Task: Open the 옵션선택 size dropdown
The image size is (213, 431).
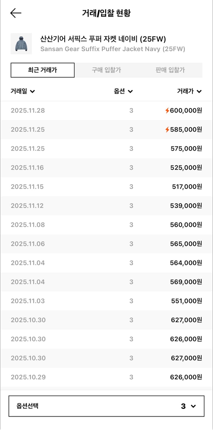Action: [x=106, y=406]
